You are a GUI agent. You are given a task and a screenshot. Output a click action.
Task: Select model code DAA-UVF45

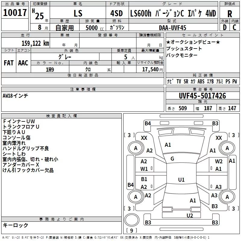[173, 28]
